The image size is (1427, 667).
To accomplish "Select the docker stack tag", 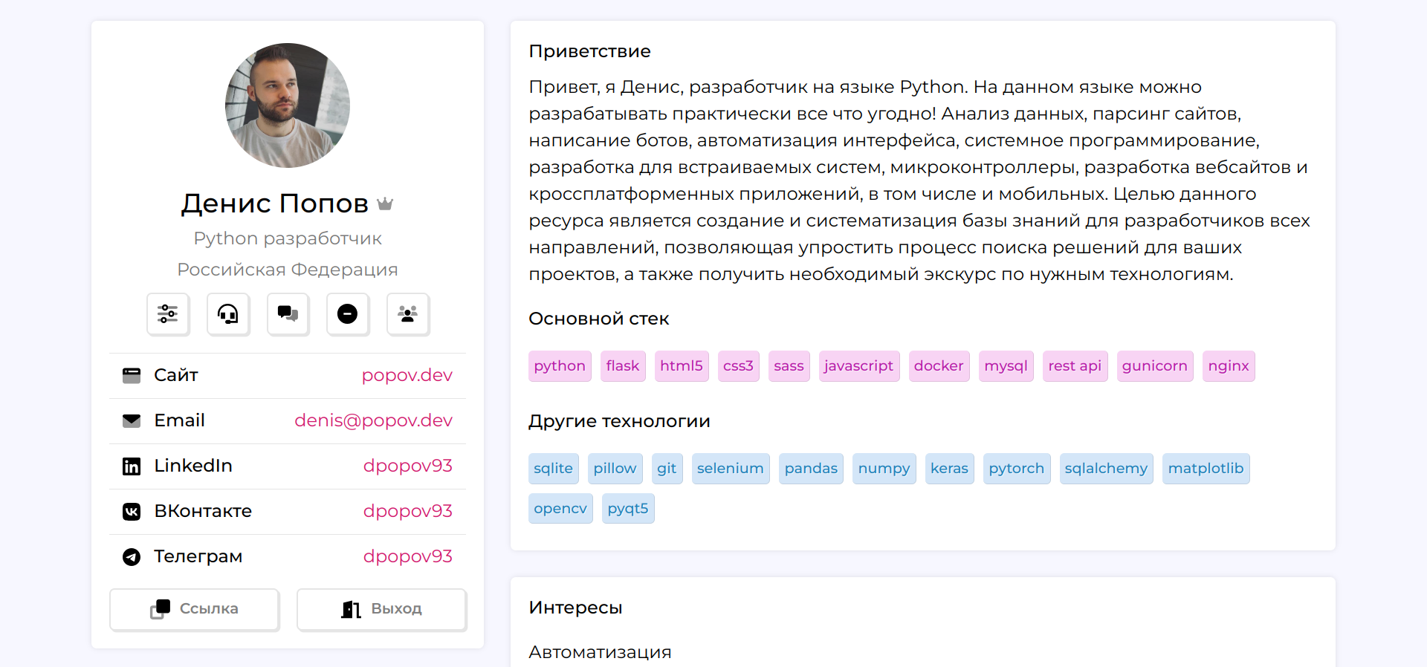I will pos(939,366).
